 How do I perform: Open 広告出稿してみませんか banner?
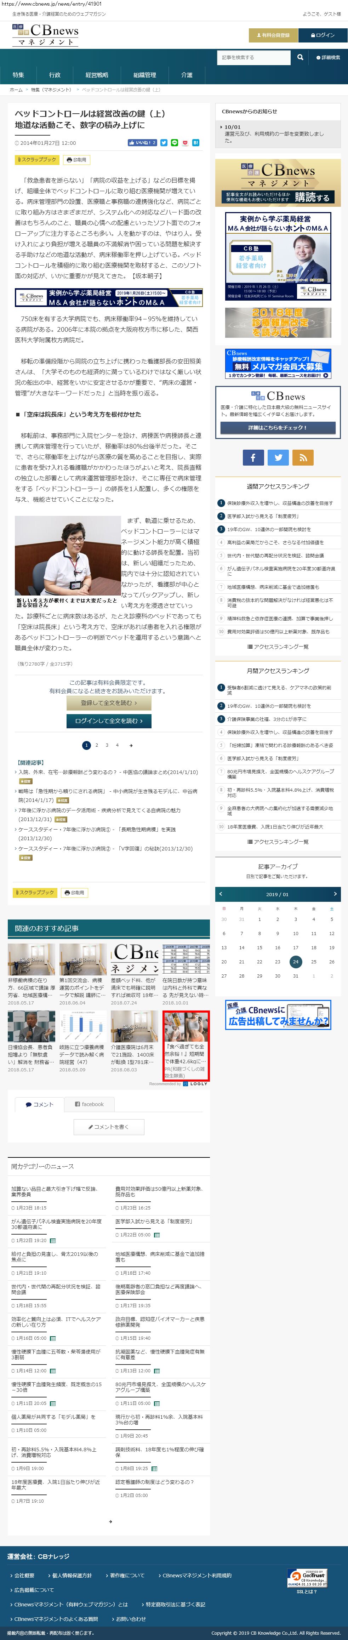(x=278, y=1015)
